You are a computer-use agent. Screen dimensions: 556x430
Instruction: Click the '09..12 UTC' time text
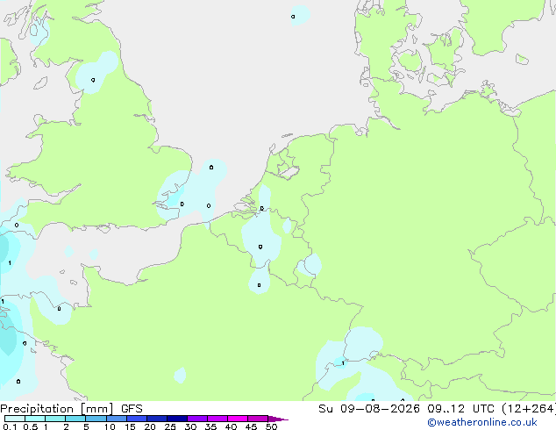460,409
